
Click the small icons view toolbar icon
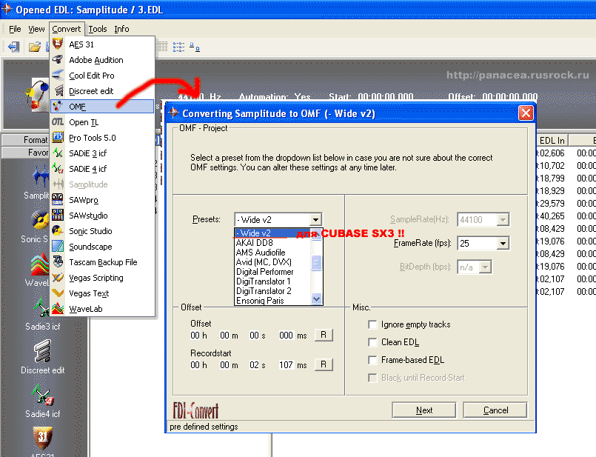point(195,47)
